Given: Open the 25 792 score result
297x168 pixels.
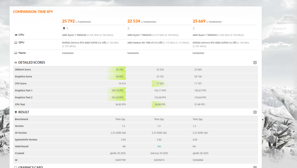Looking at the screenshot, I should [x=68, y=21].
